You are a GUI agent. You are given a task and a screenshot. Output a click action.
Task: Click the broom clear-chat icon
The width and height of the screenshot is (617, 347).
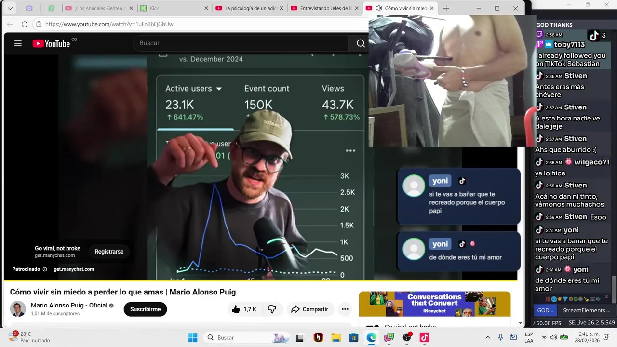coord(586,299)
